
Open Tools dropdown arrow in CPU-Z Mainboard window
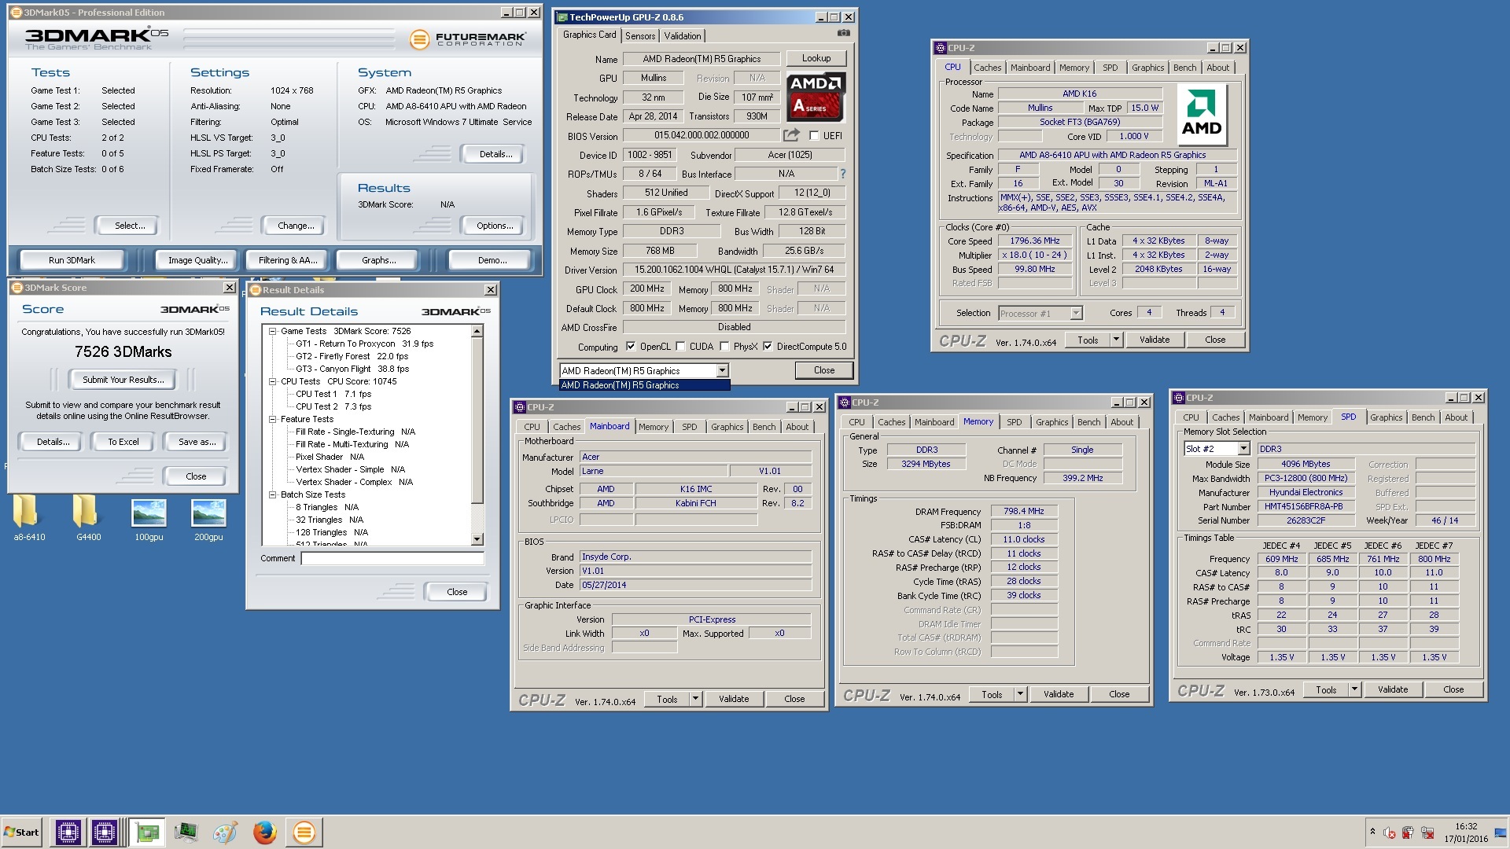click(695, 698)
